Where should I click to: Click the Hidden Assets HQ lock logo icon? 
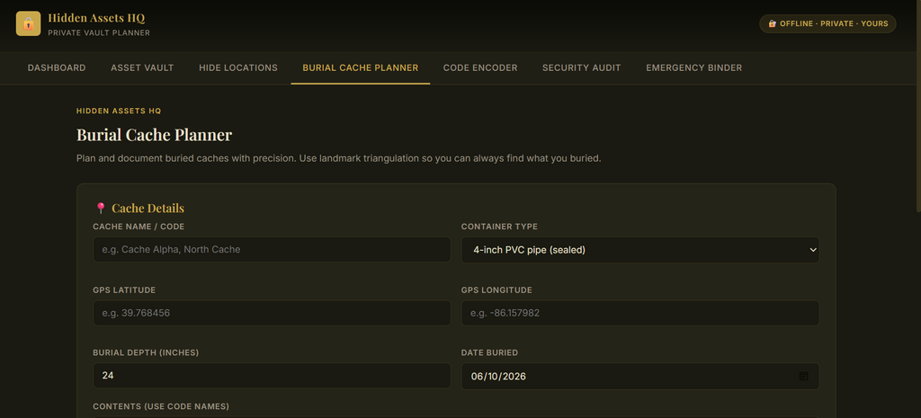pos(28,23)
